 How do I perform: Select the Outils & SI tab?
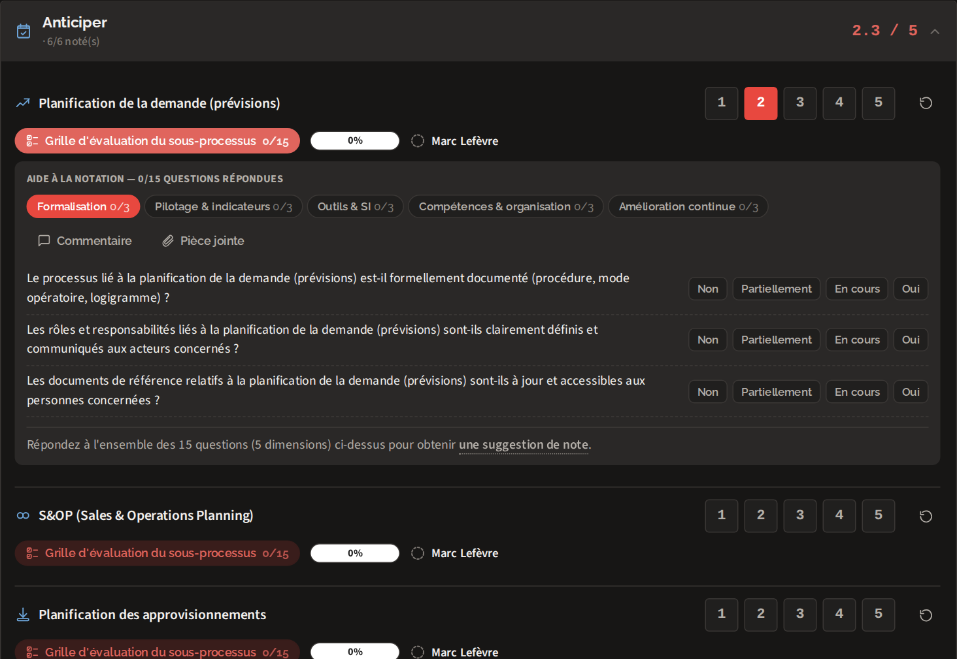tap(356, 206)
